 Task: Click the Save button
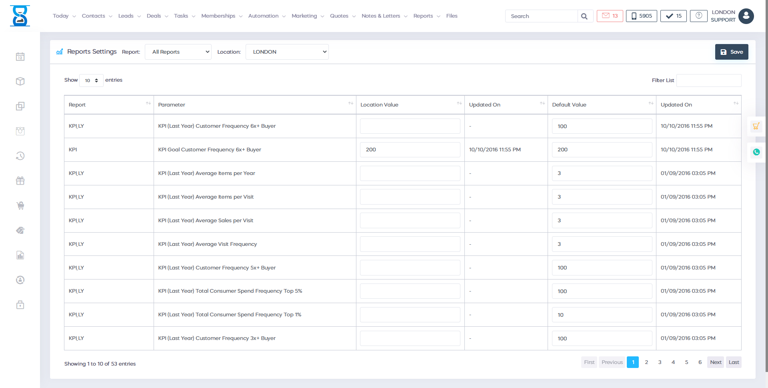point(731,52)
